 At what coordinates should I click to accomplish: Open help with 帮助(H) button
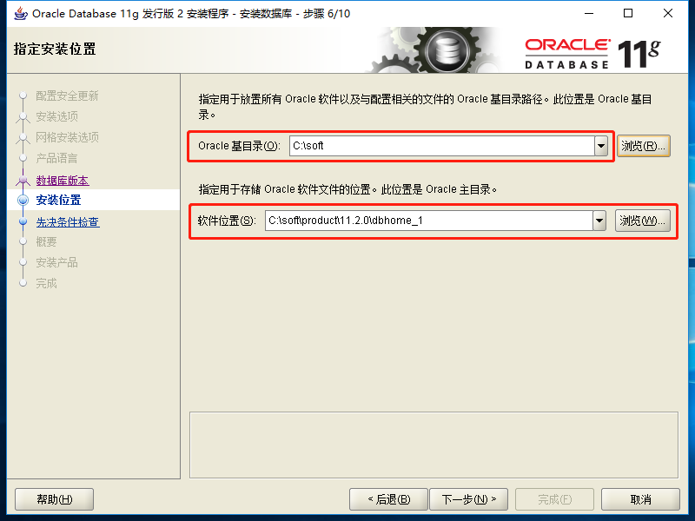coord(54,500)
